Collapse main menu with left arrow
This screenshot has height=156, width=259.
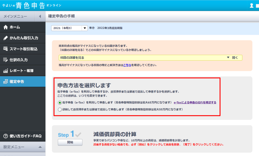(x=40, y=16)
